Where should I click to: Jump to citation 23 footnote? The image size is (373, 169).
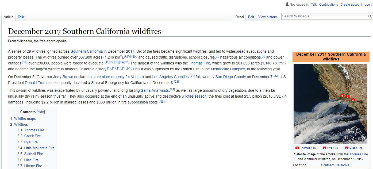pyautogui.click(x=176, y=82)
